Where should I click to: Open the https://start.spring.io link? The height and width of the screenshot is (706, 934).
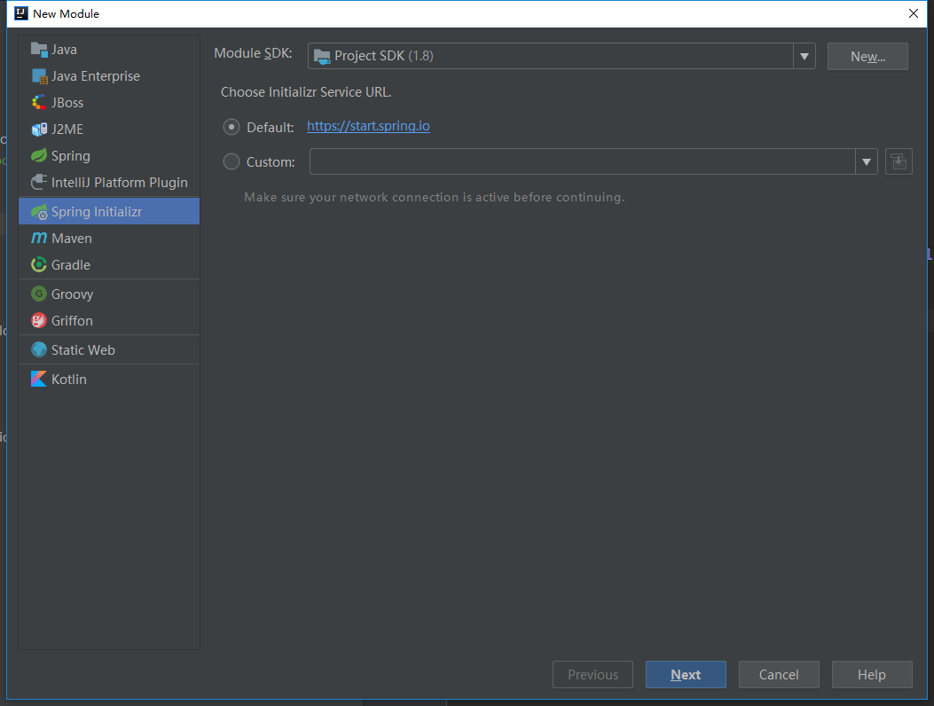click(368, 126)
